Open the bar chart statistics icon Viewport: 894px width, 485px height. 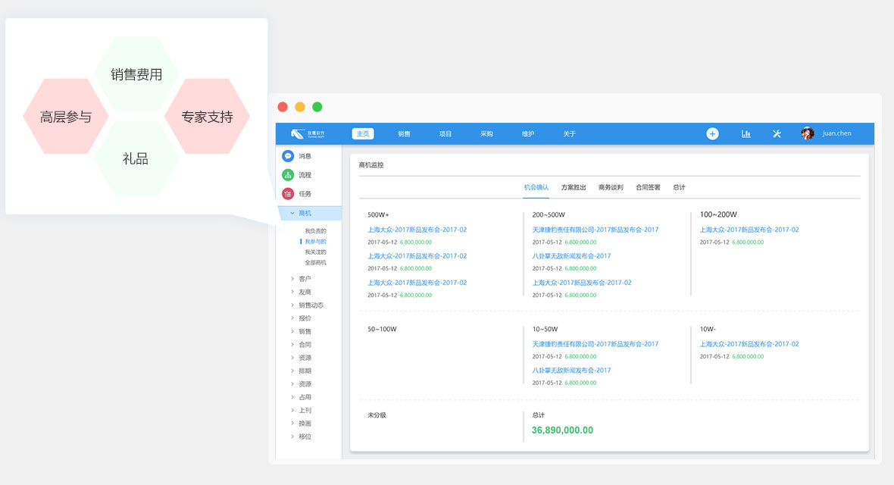coord(746,134)
